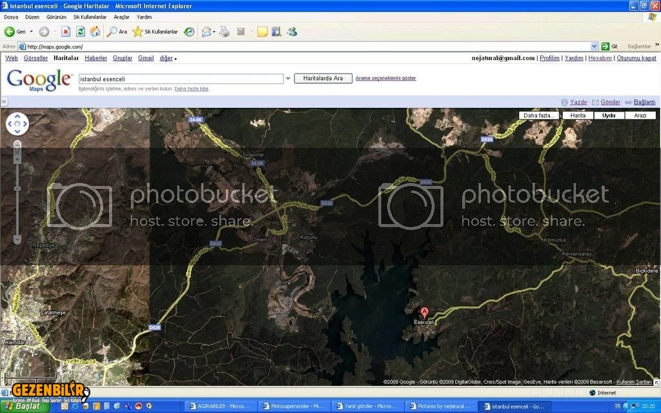Click the Home icon in the toolbar
661x413 pixels.
[95, 32]
